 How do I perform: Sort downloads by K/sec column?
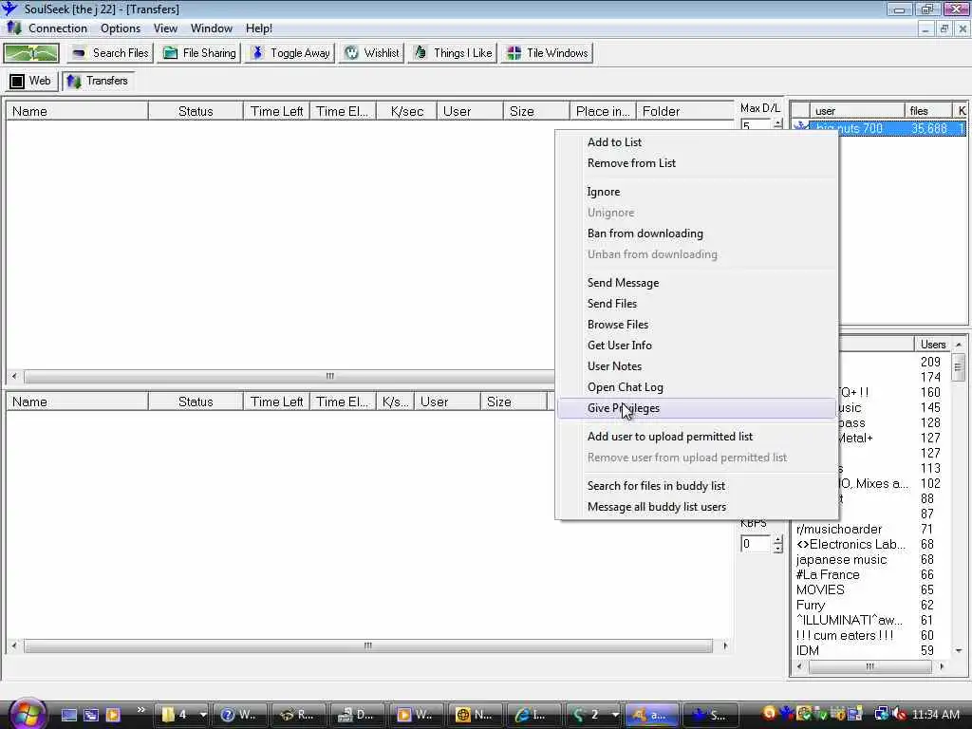pyautogui.click(x=406, y=112)
